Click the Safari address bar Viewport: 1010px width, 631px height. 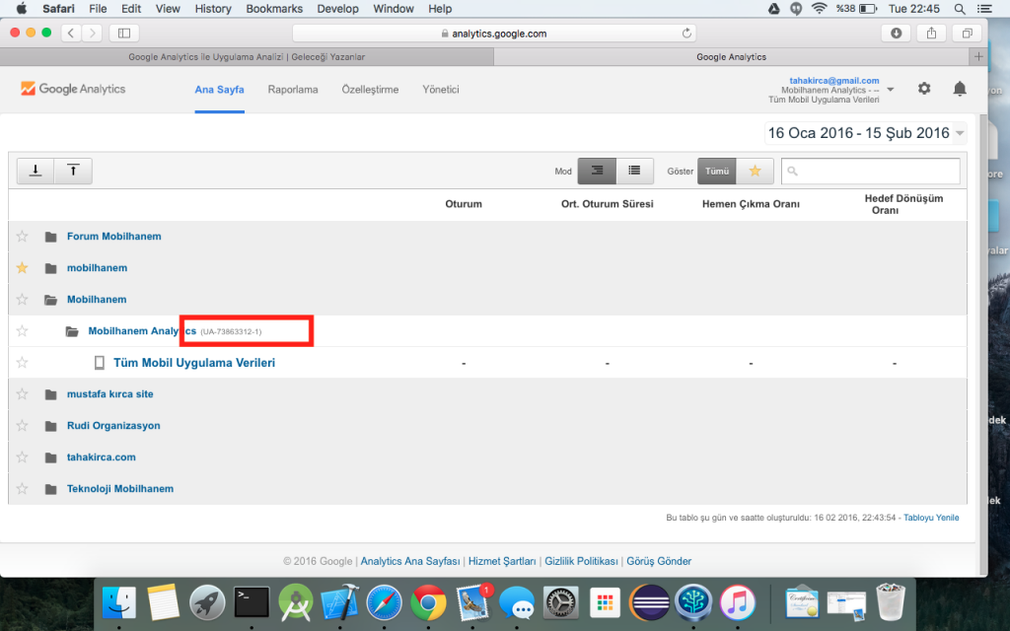point(494,34)
